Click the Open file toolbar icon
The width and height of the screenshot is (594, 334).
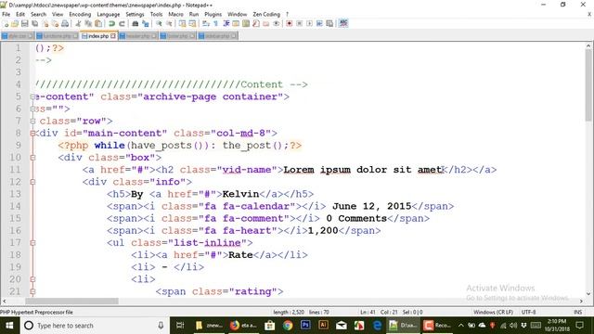pyautogui.click(x=15, y=23)
